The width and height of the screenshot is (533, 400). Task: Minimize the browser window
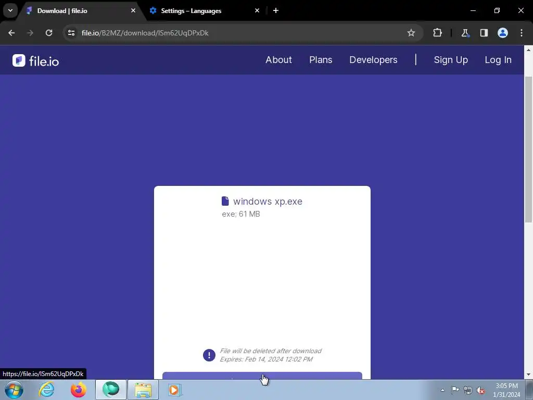pyautogui.click(x=473, y=10)
